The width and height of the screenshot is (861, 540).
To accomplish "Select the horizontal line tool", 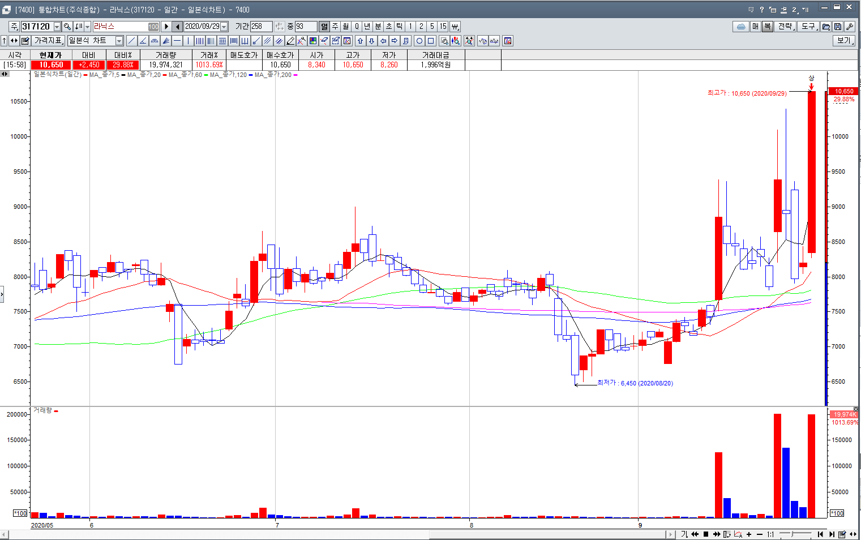I will tap(177, 41).
